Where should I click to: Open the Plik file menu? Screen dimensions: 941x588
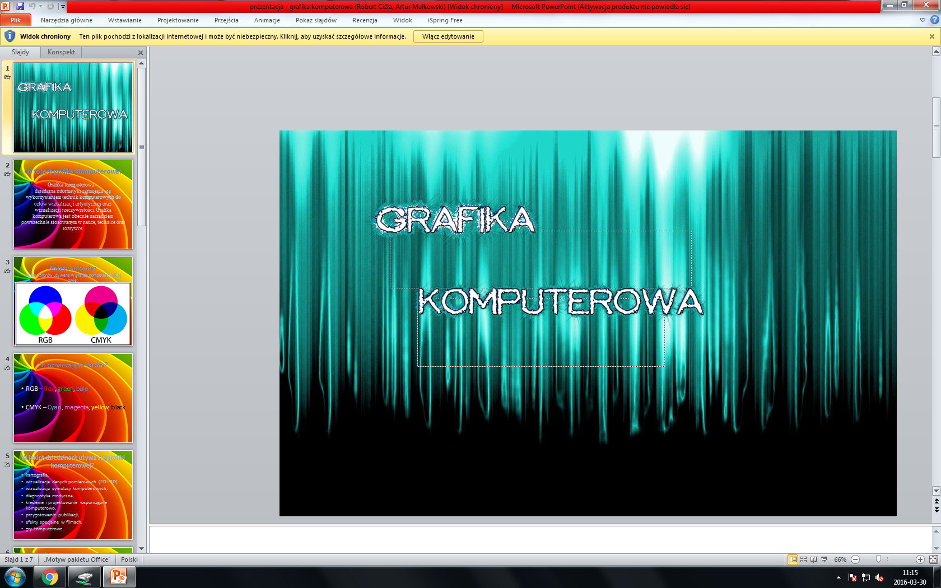click(x=16, y=20)
